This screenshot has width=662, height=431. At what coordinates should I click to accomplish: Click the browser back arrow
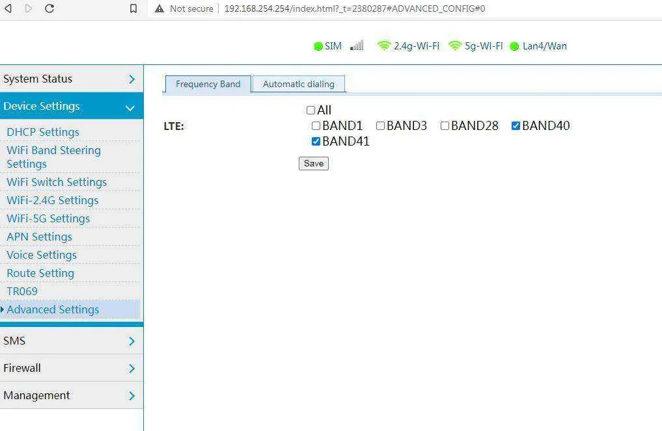8,8
